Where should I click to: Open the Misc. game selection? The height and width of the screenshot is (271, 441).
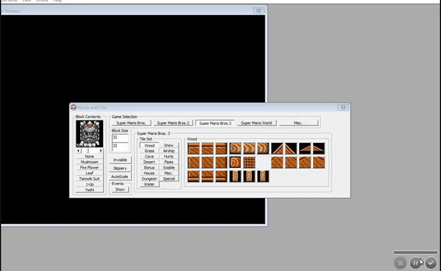pyautogui.click(x=298, y=123)
